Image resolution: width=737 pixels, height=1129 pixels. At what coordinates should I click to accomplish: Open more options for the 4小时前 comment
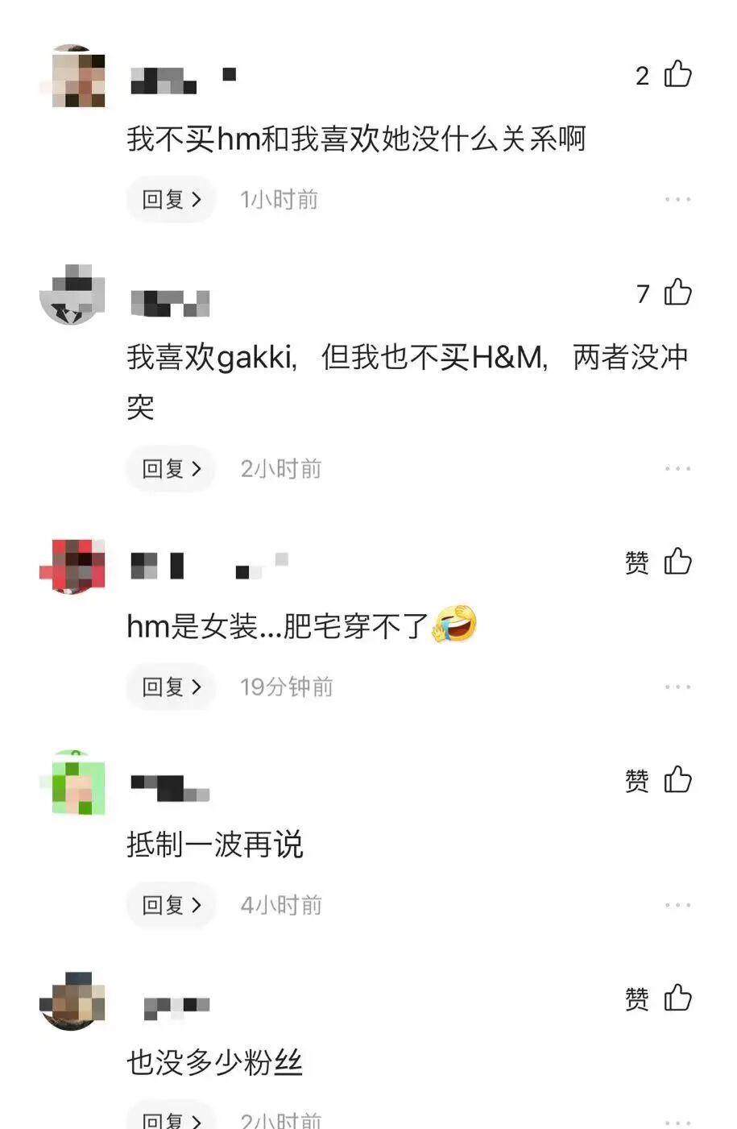click(677, 905)
